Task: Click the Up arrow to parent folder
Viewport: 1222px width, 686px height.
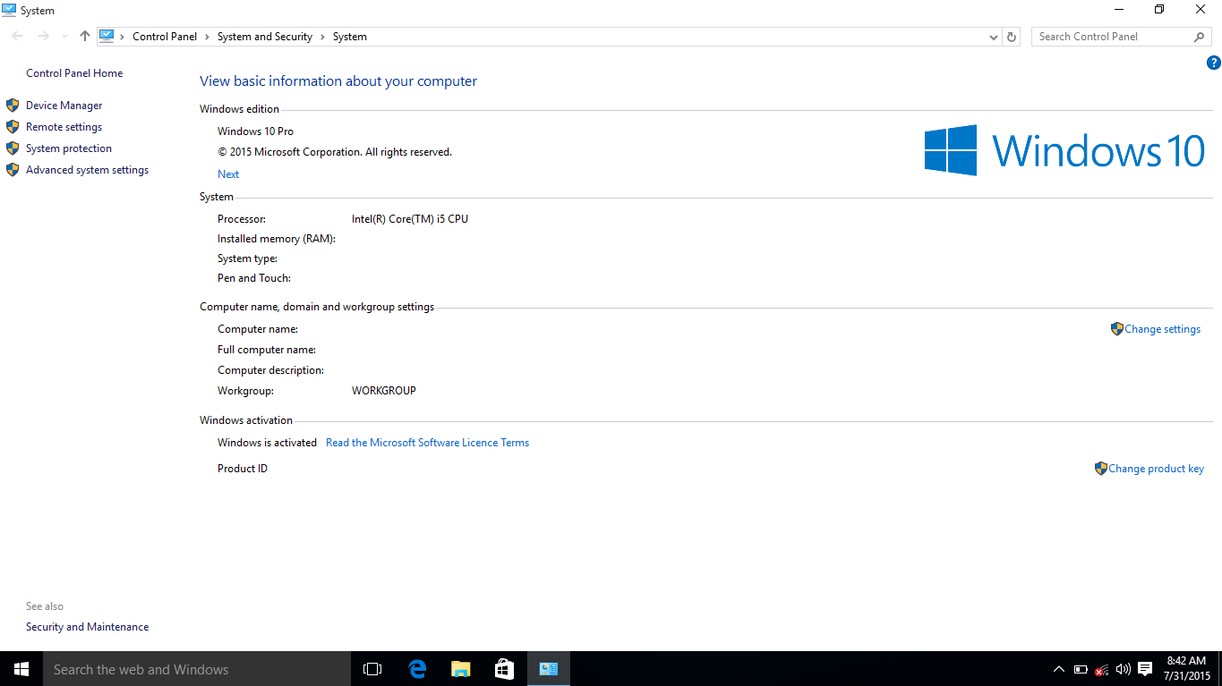Action: 85,37
